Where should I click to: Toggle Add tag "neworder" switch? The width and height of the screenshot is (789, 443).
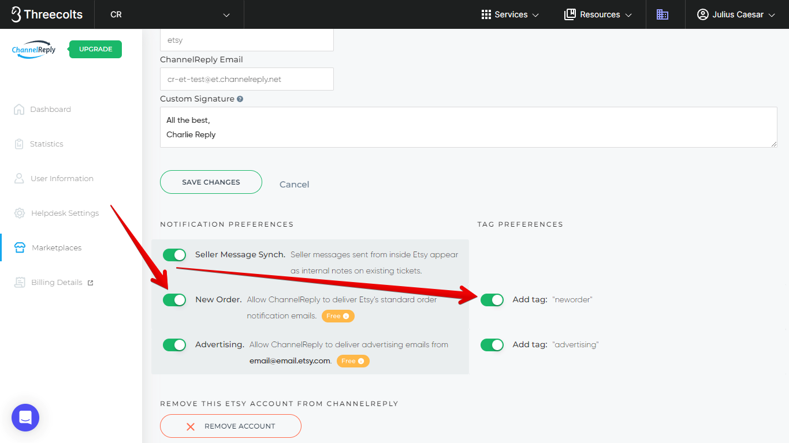(492, 300)
